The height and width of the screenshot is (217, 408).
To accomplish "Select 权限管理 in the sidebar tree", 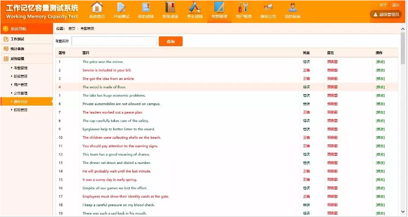I will [21, 110].
